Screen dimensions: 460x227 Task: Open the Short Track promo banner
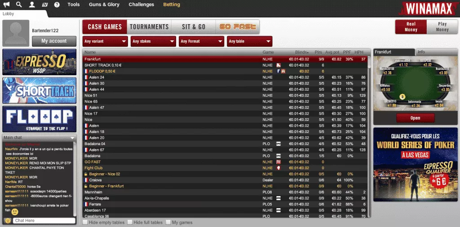coord(40,90)
